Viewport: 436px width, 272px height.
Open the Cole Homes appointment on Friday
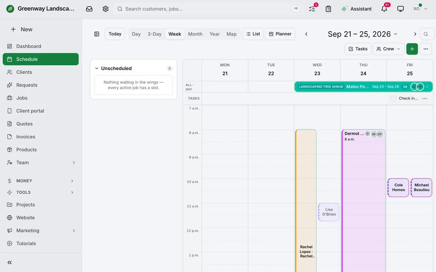tap(399, 187)
